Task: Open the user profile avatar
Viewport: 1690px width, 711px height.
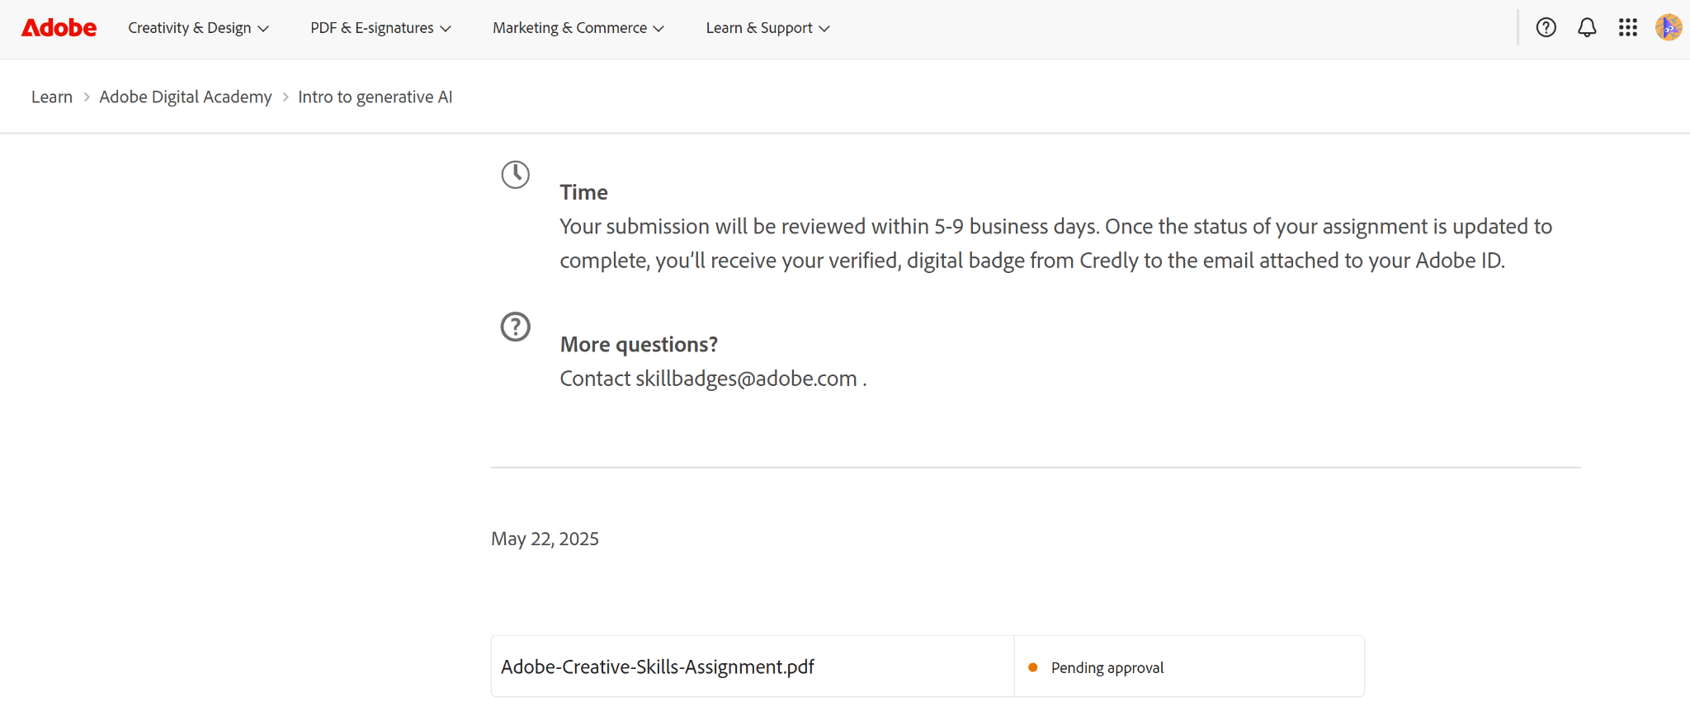Action: 1669,27
